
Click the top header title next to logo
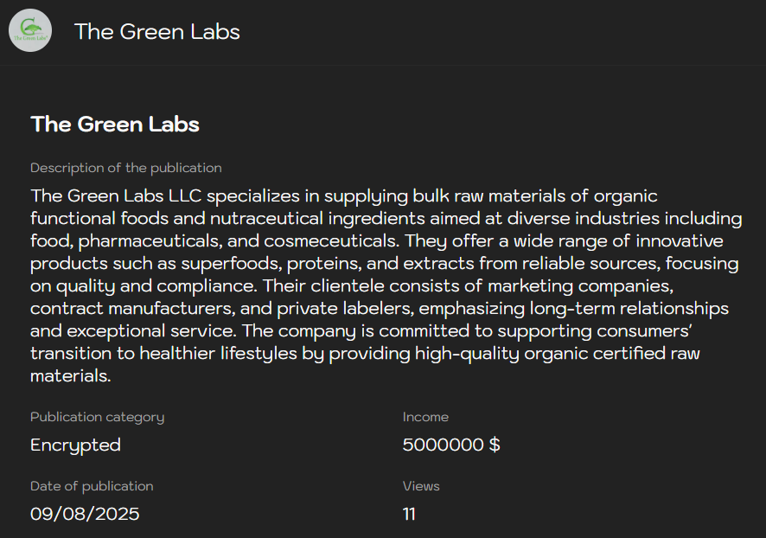point(156,32)
